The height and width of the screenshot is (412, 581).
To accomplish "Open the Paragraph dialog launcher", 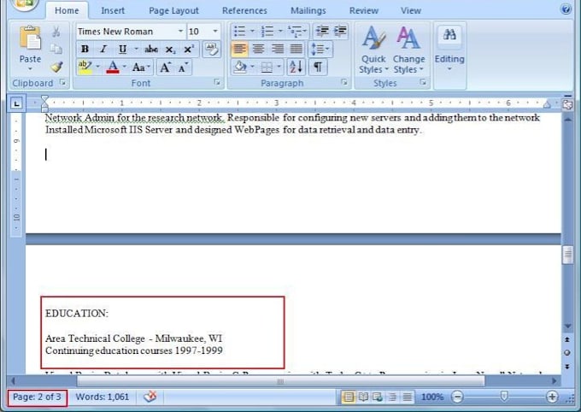I will 344,82.
